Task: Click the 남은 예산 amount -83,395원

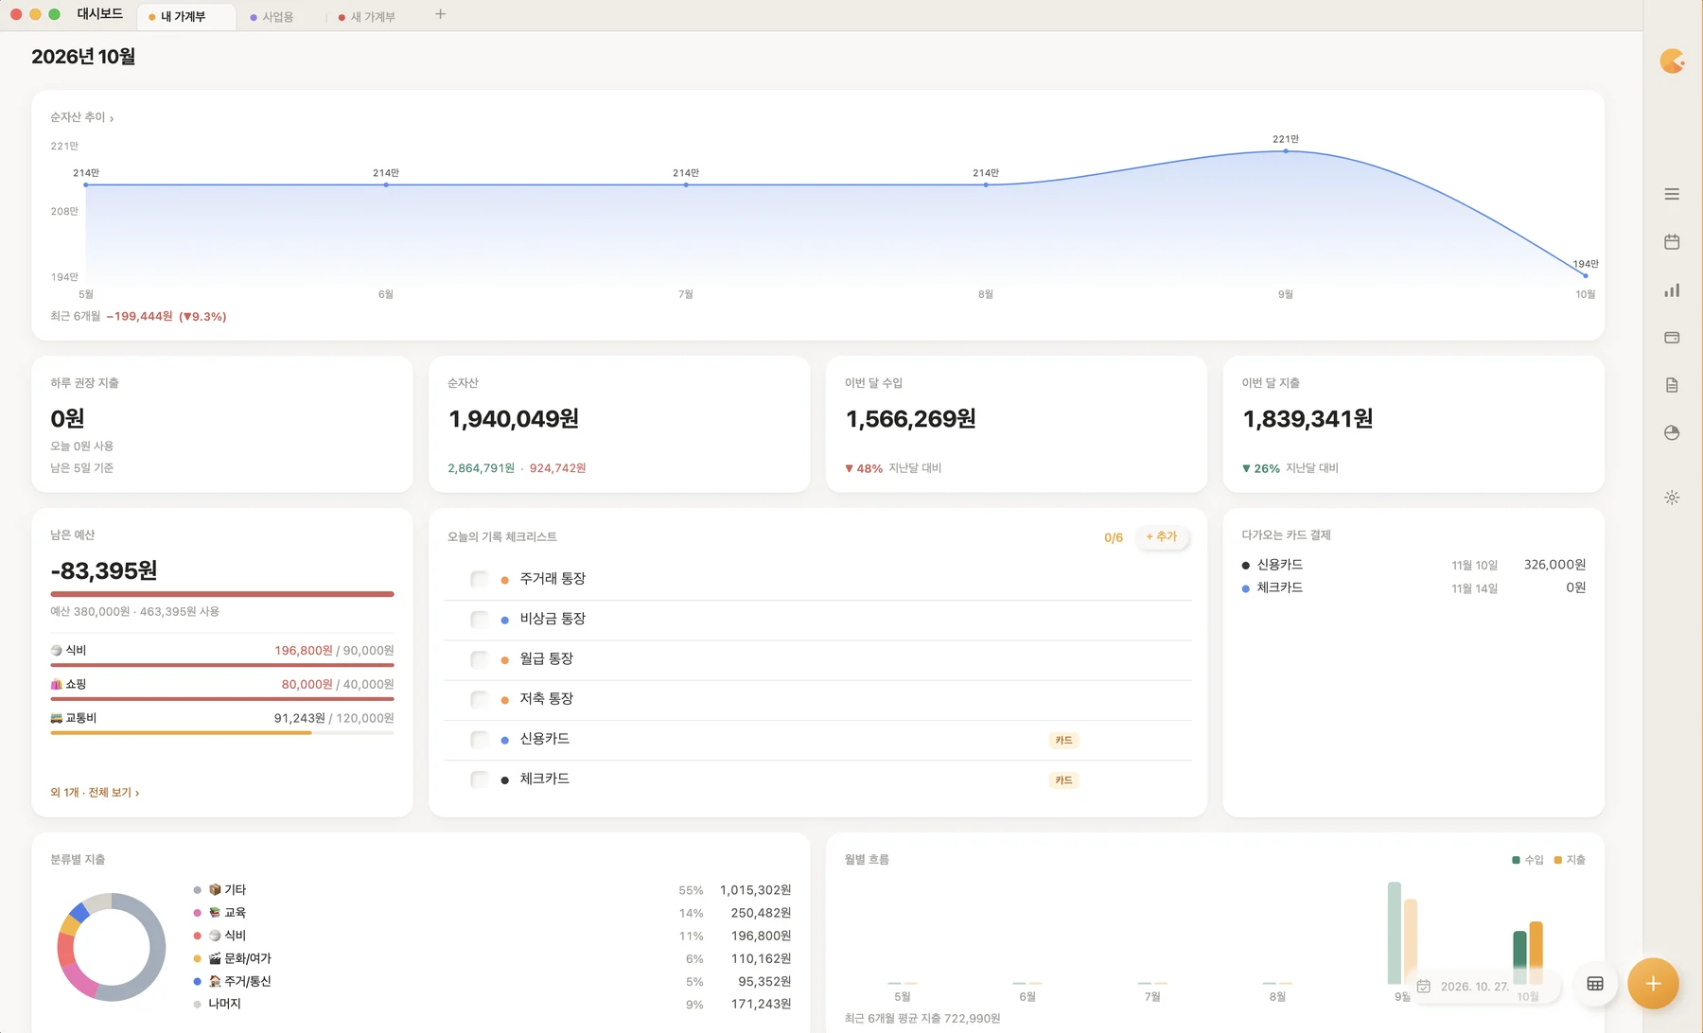Action: tap(104, 571)
